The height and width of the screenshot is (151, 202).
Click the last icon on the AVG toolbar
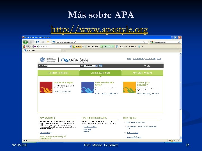point(139,46)
